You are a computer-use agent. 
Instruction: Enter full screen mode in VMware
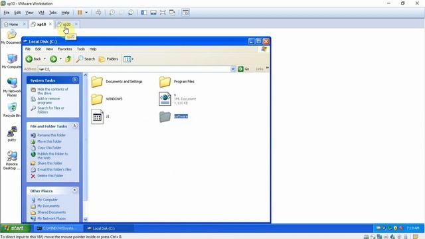163,13
